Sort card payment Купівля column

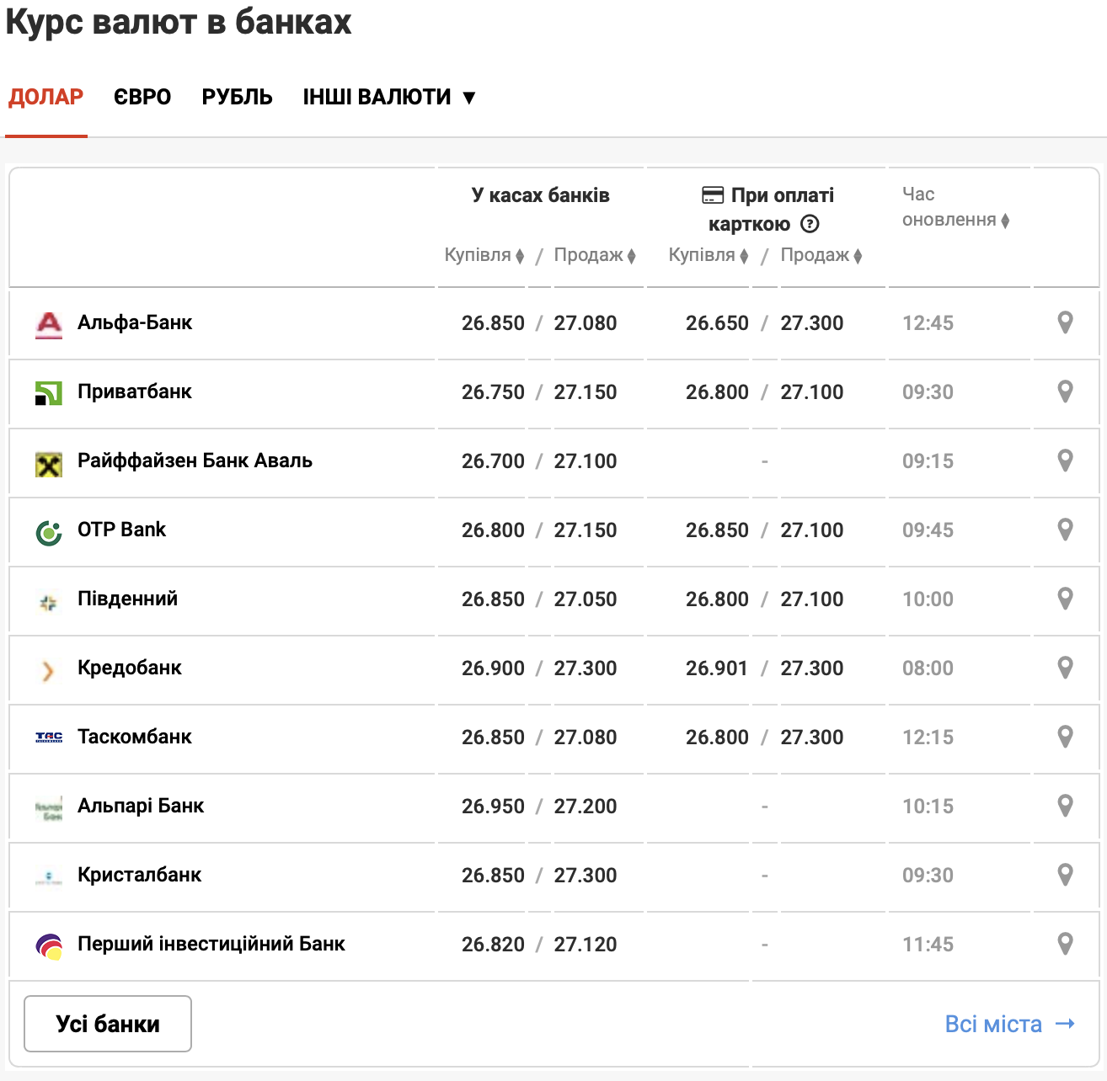coord(709,255)
